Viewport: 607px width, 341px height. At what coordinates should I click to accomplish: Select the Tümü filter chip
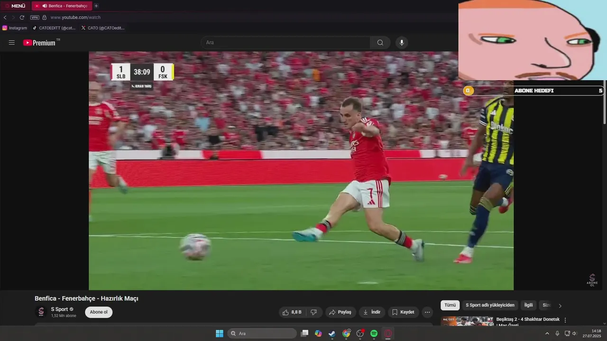[450, 305]
